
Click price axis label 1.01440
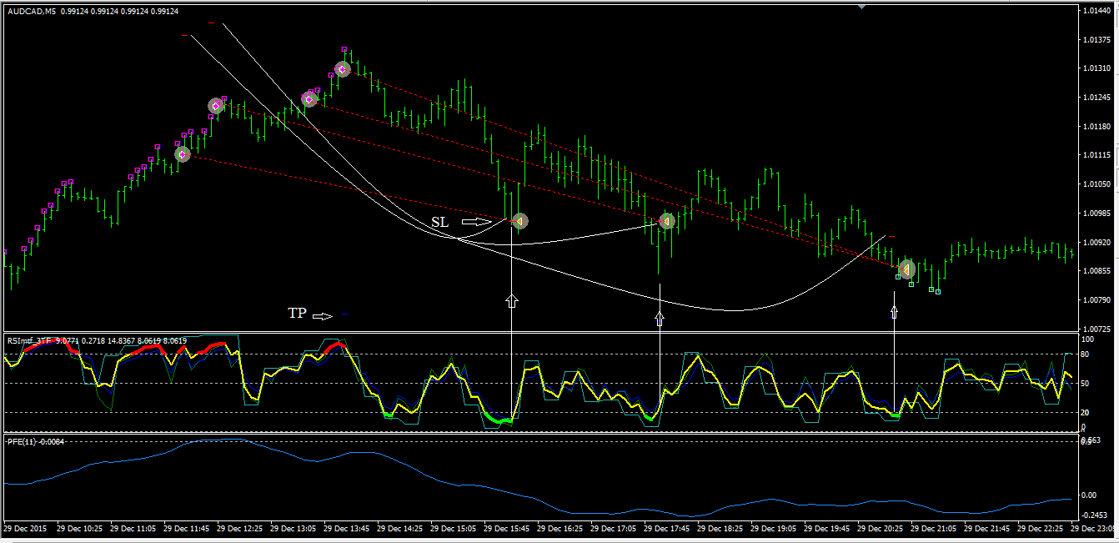tap(1096, 11)
